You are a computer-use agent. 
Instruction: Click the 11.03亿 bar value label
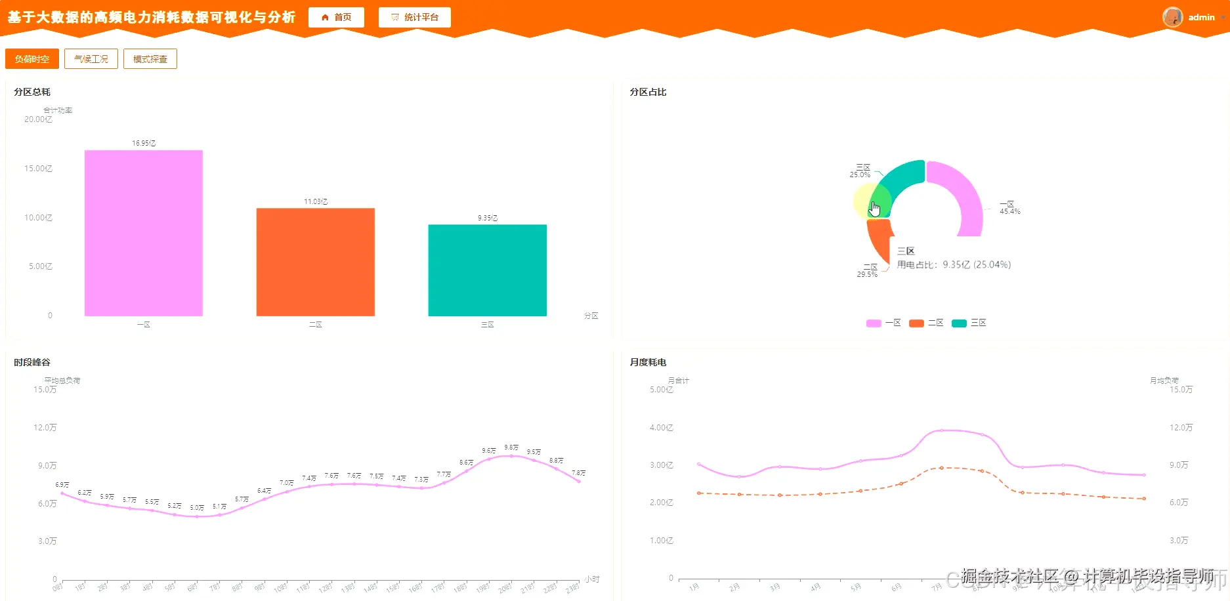coord(316,201)
